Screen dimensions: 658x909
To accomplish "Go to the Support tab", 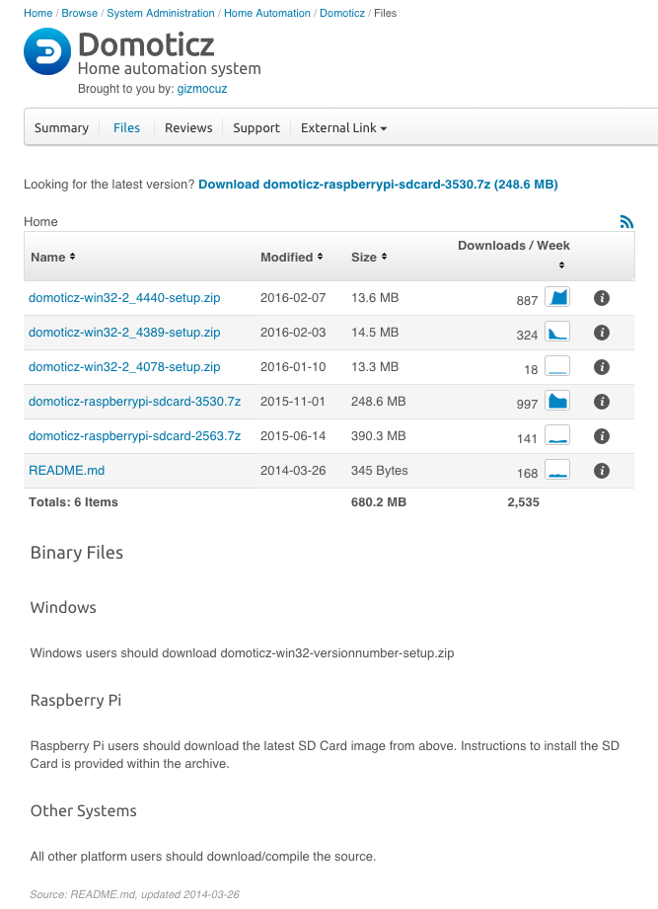I will coord(256,127).
